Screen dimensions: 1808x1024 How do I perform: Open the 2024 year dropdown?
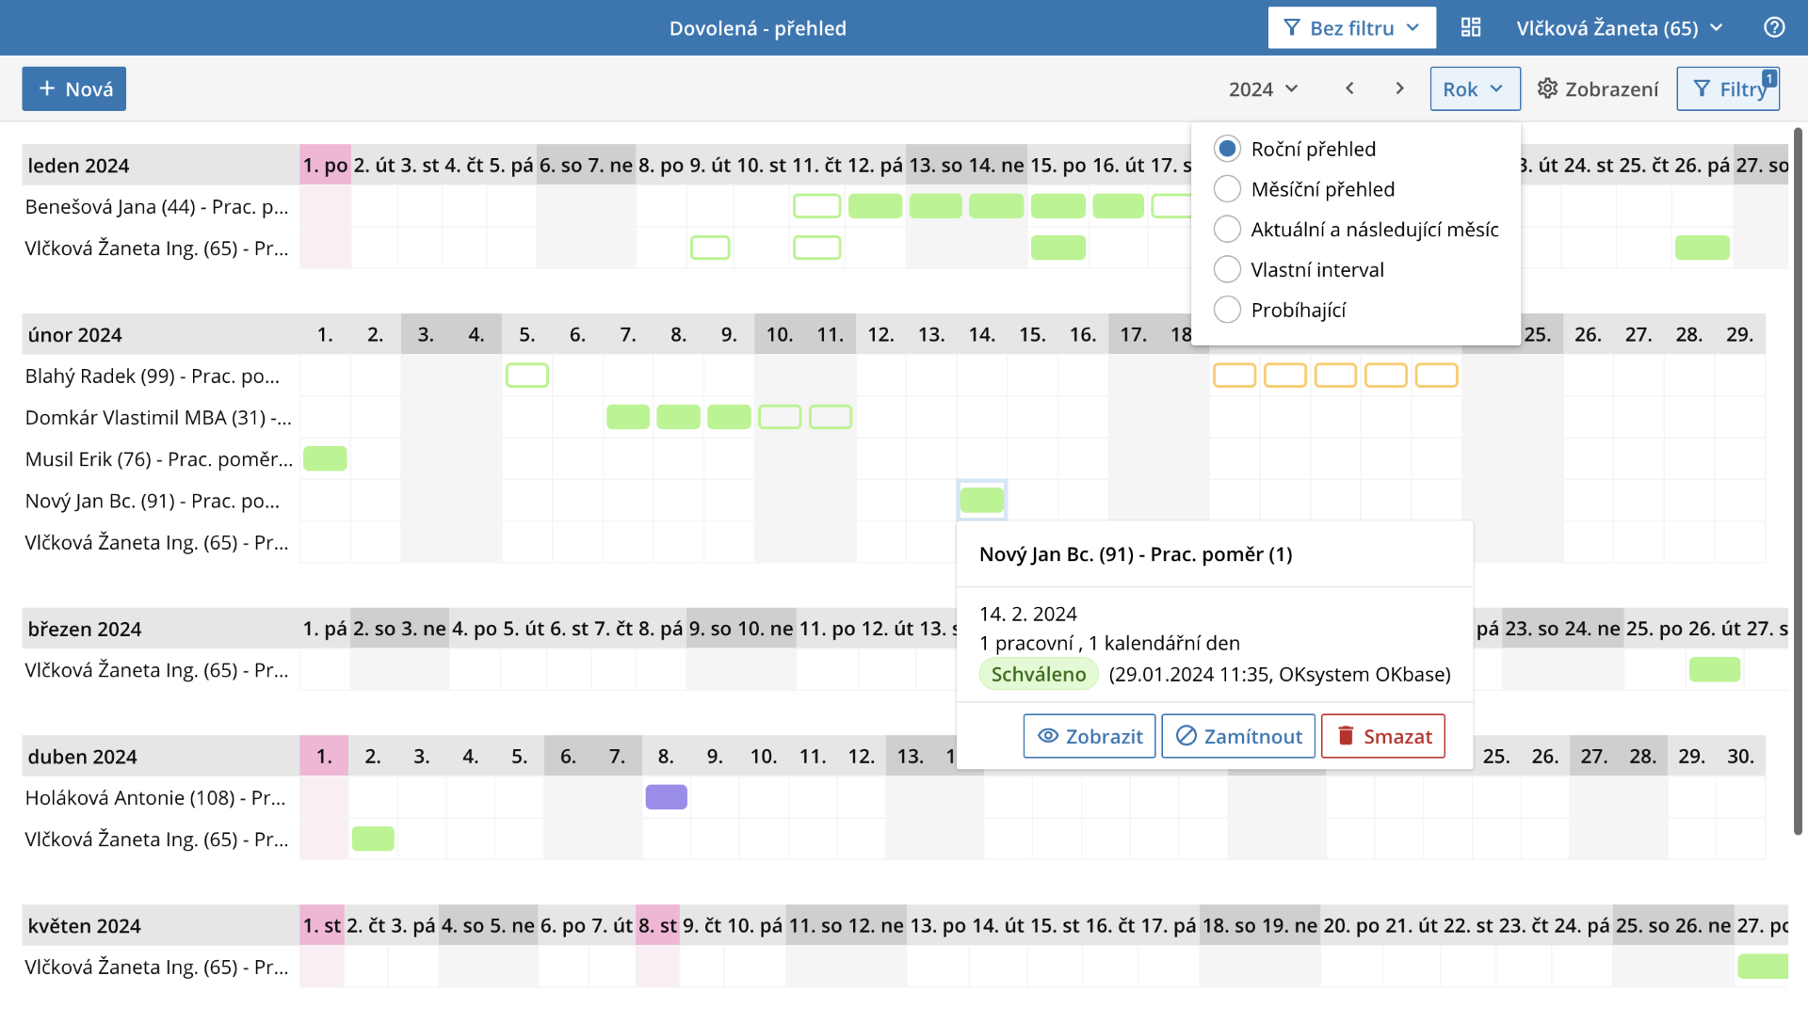click(x=1264, y=88)
